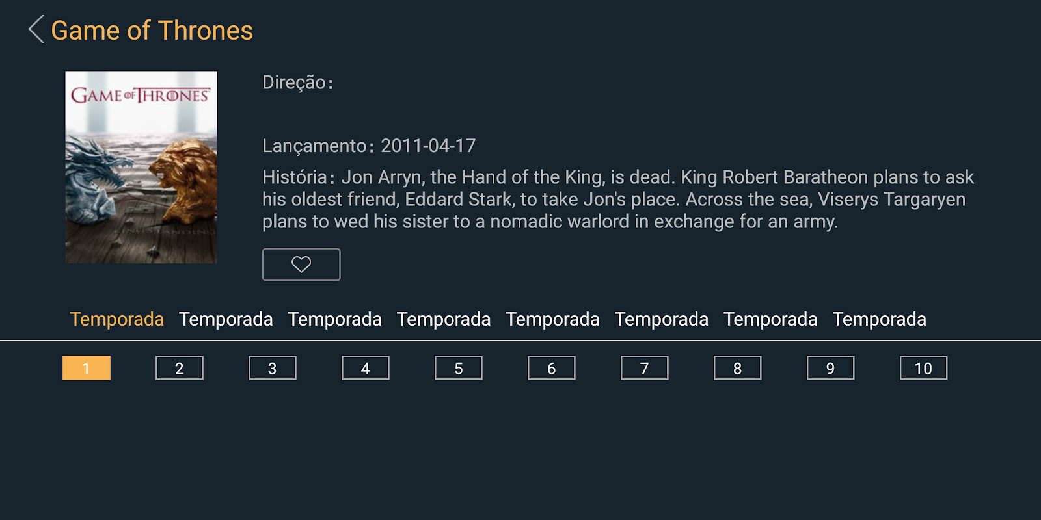Play episode 4
The width and height of the screenshot is (1041, 520).
click(366, 368)
